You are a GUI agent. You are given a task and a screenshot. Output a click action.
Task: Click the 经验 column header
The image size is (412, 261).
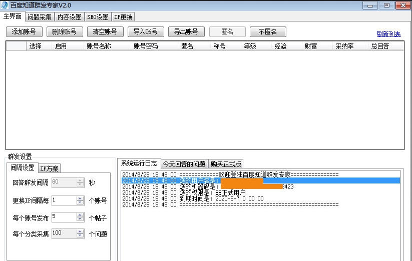coord(286,46)
